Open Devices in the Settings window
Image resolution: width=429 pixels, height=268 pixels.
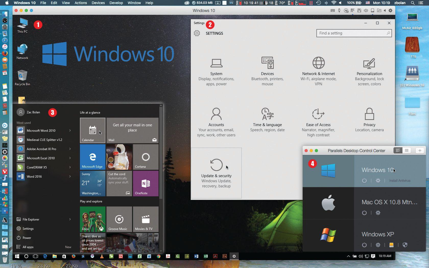coord(267,71)
